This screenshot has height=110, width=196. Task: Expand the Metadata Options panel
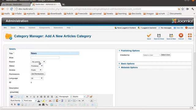pos(129,68)
